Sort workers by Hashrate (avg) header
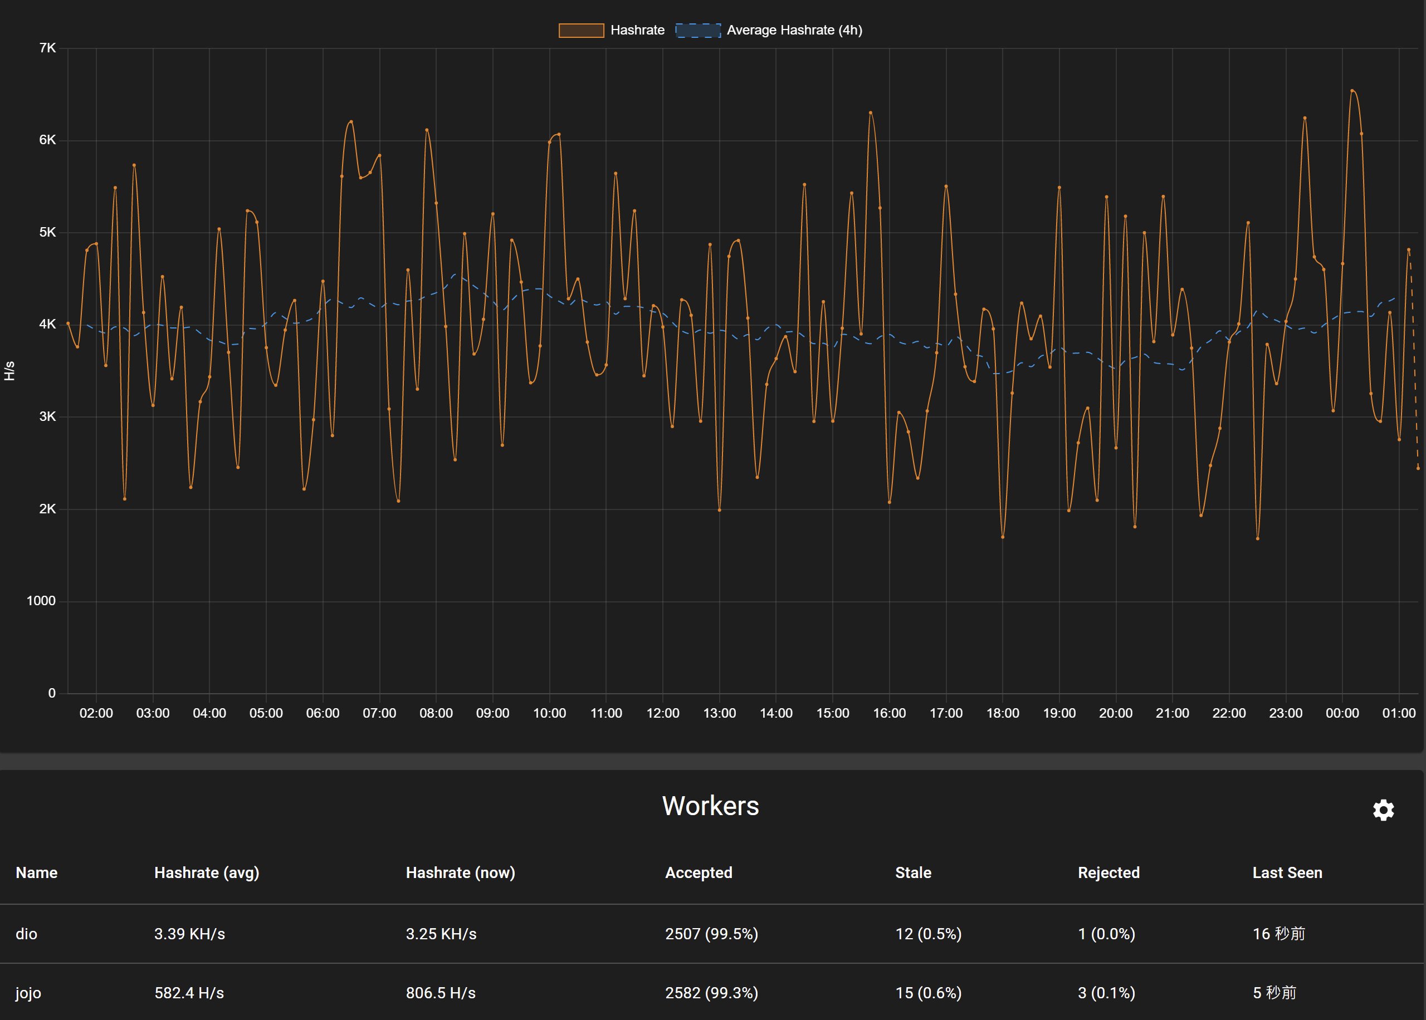1426x1020 pixels. (207, 873)
